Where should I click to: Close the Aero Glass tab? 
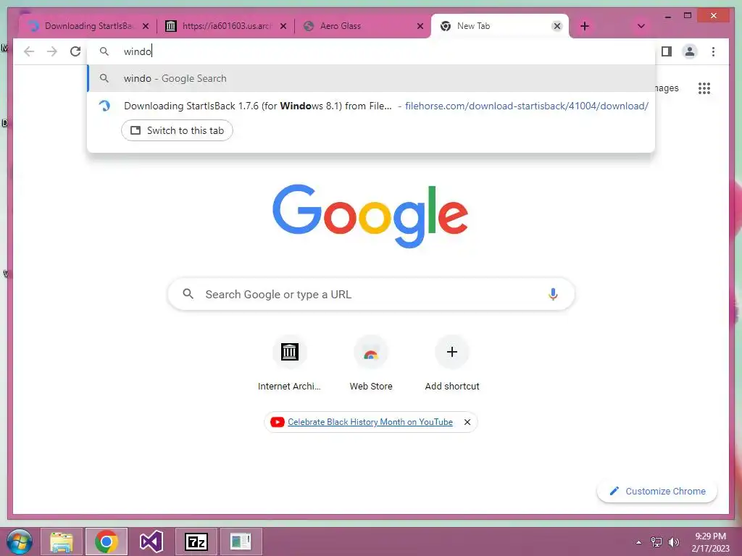(420, 27)
